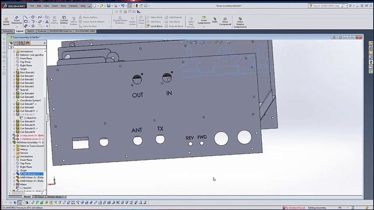This screenshot has width=374, height=210.
Task: Click the Trim Entities tool
Action: (x=54, y=20)
